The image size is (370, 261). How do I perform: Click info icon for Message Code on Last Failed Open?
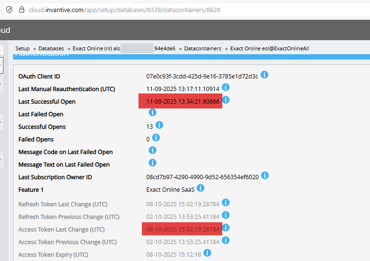pos(153,151)
